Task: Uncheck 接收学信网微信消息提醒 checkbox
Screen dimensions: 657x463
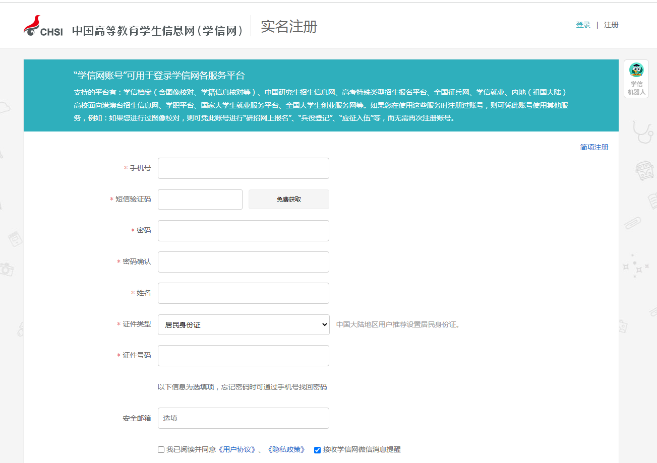Action: pos(317,450)
